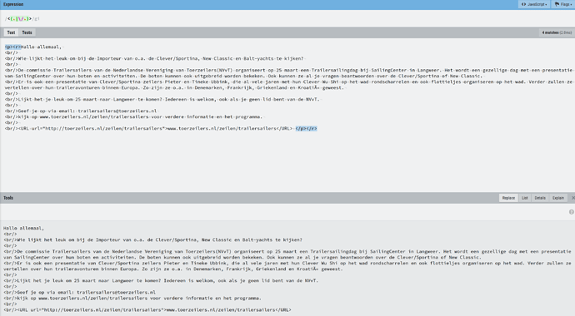Collapse the Tools panel with the close icon
Image resolution: width=575 pixels, height=316 pixels.
(572, 198)
